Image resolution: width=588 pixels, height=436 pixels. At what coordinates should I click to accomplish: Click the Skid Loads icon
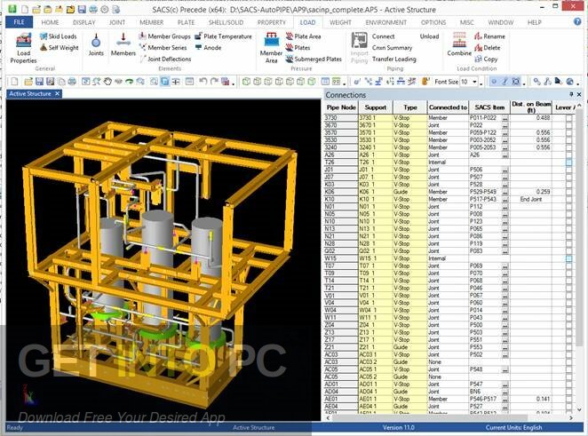[44, 36]
